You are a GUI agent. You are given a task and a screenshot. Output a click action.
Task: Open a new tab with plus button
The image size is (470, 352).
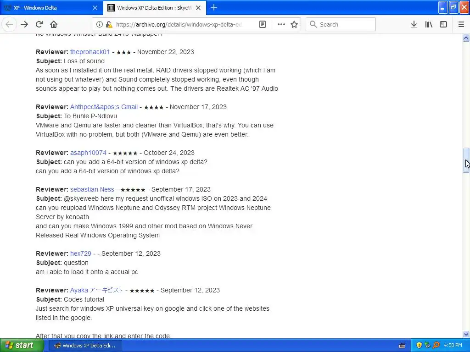pyautogui.click(x=214, y=7)
